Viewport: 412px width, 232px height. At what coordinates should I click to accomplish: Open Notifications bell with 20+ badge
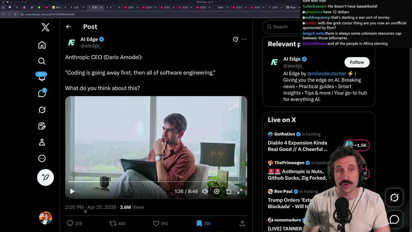pyautogui.click(x=42, y=77)
